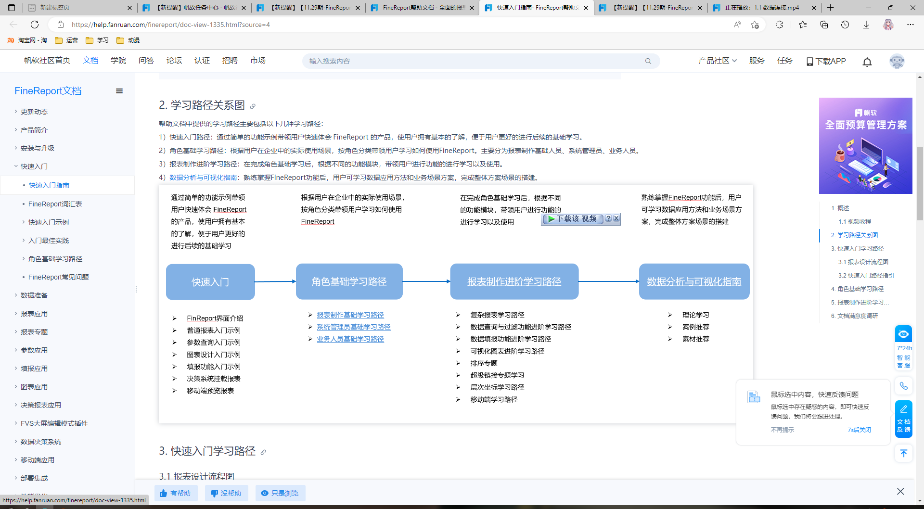
Task: Switch to 正在播放 1.1 数据连接.mp4 tab
Action: (x=764, y=8)
